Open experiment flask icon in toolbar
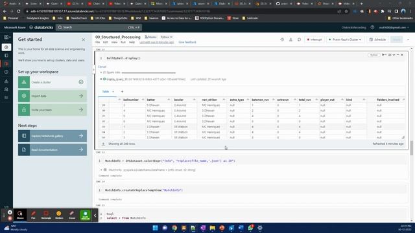The width and height of the screenshot is (415, 233). (x=290, y=39)
